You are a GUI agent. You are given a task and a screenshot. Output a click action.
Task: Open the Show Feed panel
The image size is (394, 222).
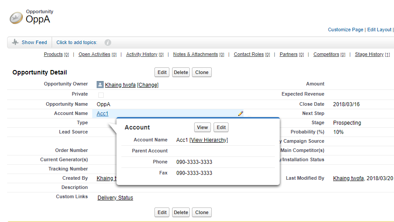[x=34, y=42]
